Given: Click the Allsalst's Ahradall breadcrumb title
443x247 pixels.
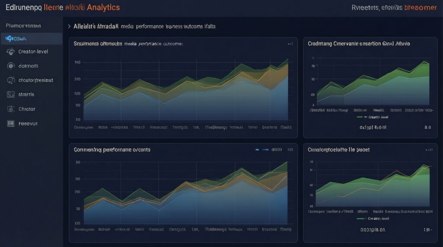Looking at the screenshot, I should [x=96, y=26].
